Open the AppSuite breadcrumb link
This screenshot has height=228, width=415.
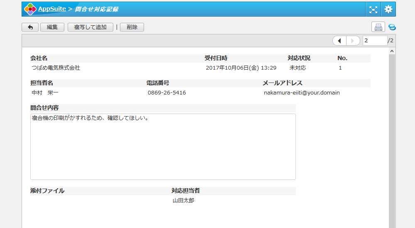tap(52, 9)
